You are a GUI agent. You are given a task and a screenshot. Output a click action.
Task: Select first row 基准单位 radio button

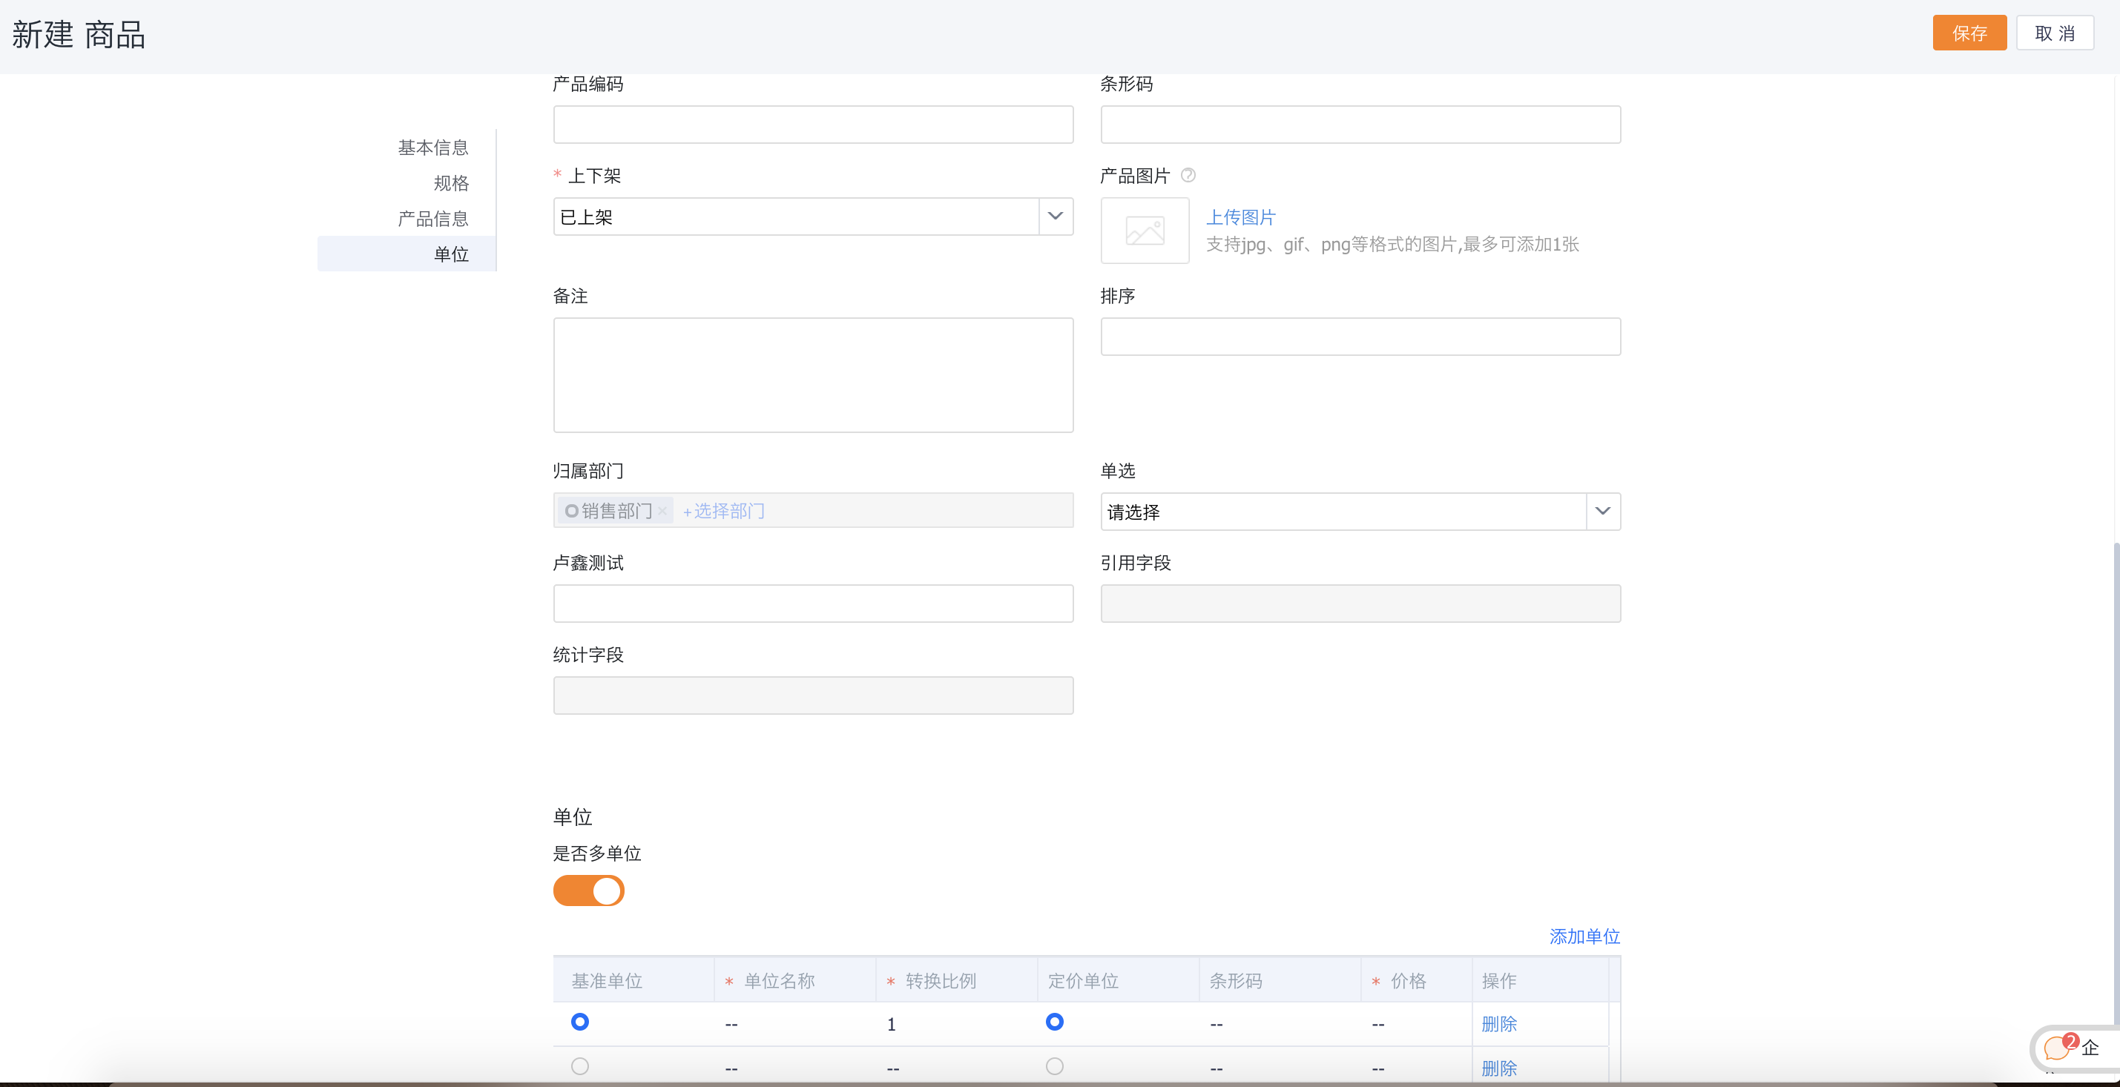(x=580, y=1022)
